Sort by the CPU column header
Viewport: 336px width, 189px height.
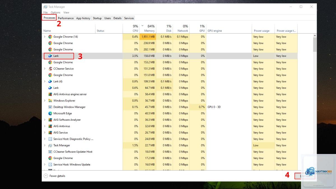(131, 28)
